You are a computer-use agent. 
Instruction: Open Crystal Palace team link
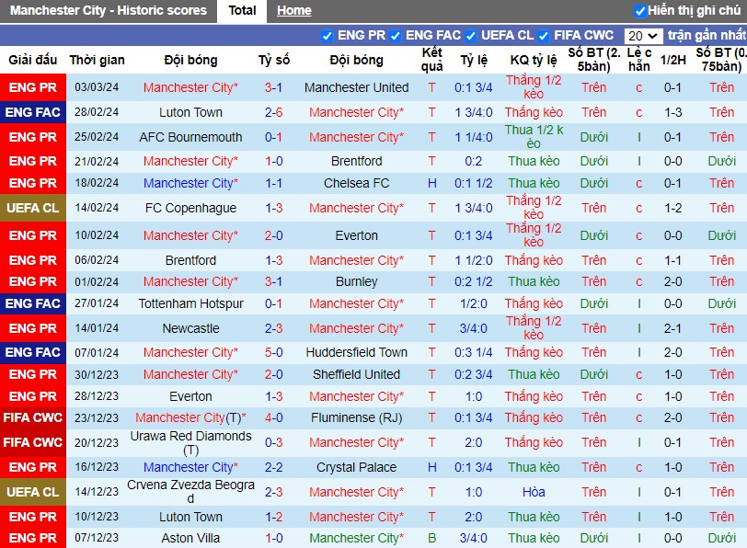356,467
